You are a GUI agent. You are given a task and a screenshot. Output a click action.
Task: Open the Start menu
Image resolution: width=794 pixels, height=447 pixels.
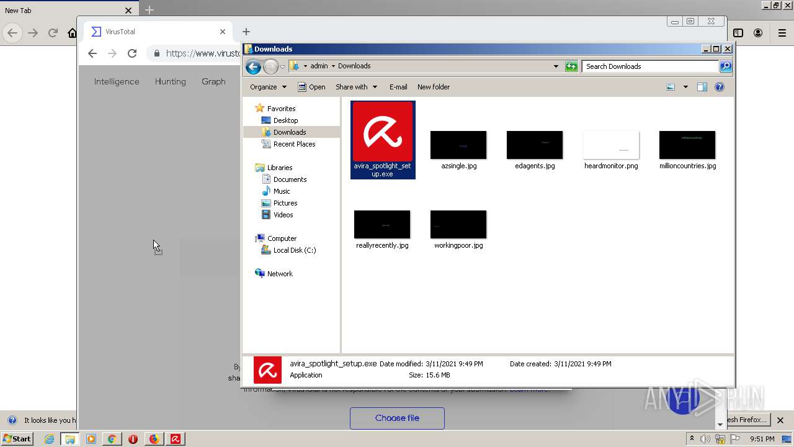pyautogui.click(x=17, y=438)
